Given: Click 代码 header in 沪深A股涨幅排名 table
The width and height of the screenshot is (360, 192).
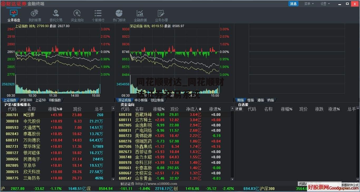Looking at the screenshot, I should click(x=12, y=109).
